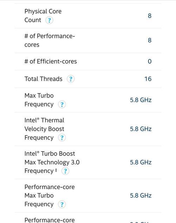Select Turbo Boost Max 3.0 5.8 GHz value

click(x=141, y=162)
